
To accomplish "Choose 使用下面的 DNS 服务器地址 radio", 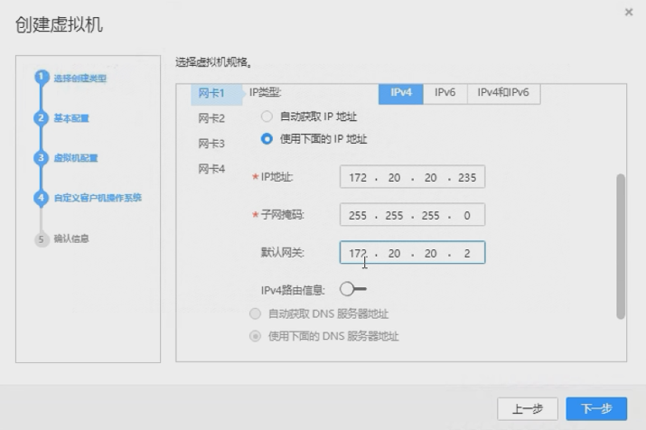I will pos(255,336).
